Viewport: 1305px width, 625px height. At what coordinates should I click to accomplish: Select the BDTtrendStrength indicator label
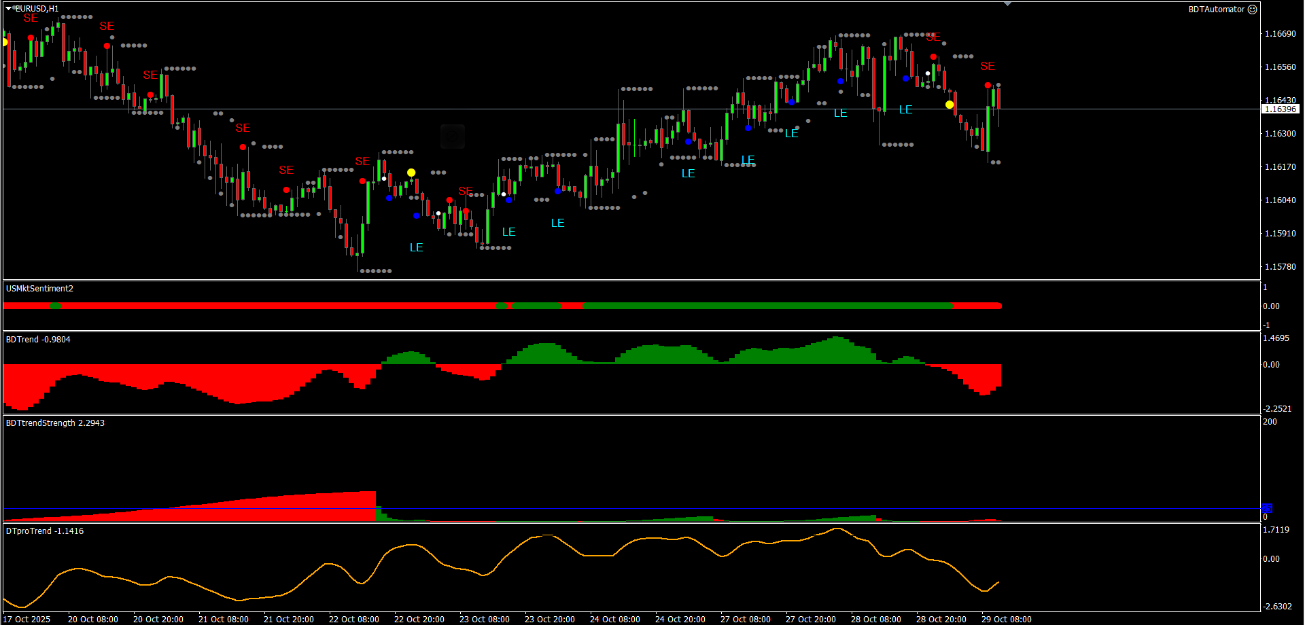[55, 423]
